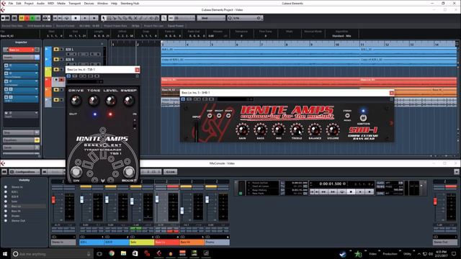Click the Sweep knob on TSB-1 pedal
Screen dimensions: 461x259
128,101
